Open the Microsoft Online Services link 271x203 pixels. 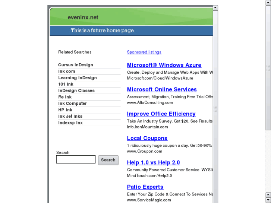pos(162,89)
